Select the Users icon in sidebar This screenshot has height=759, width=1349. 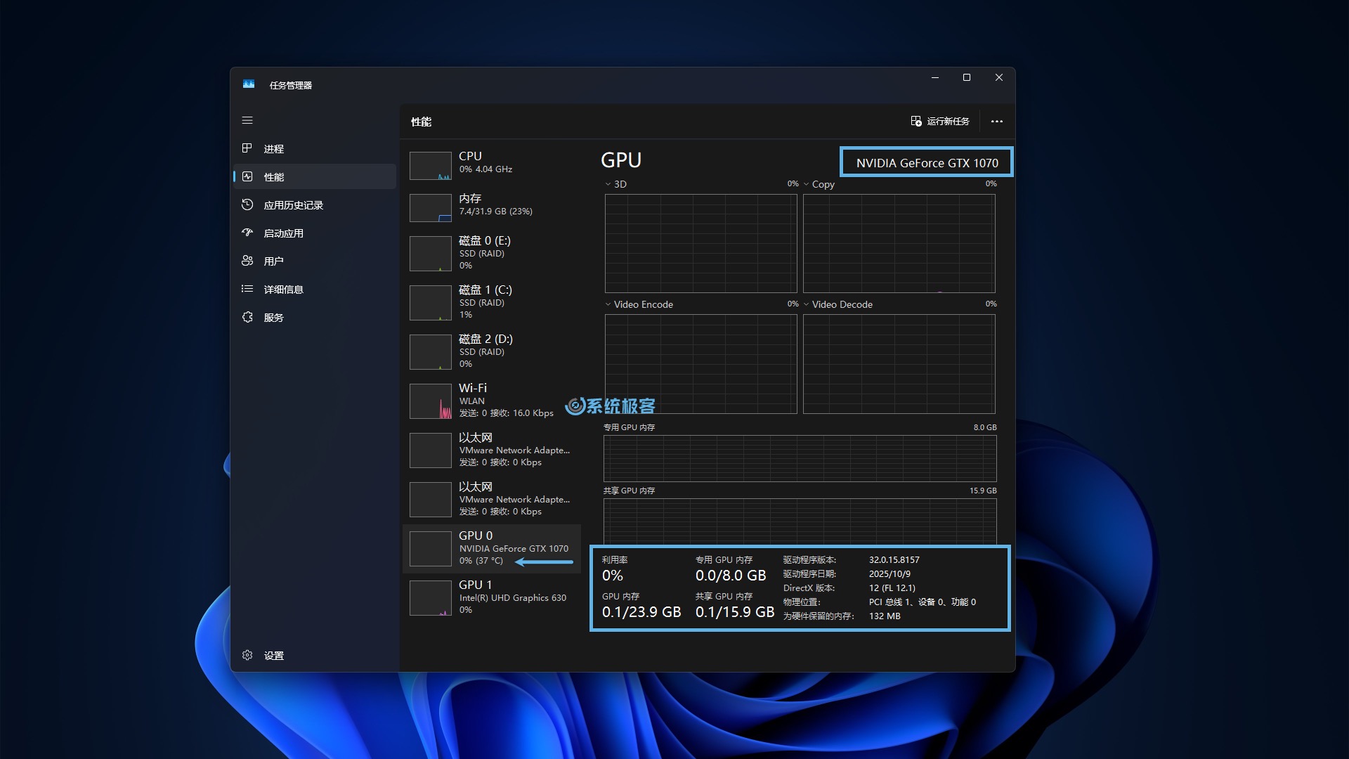pyautogui.click(x=247, y=261)
